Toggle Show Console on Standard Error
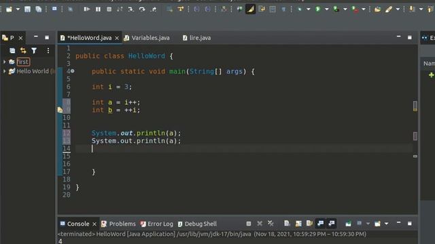 coord(332,223)
